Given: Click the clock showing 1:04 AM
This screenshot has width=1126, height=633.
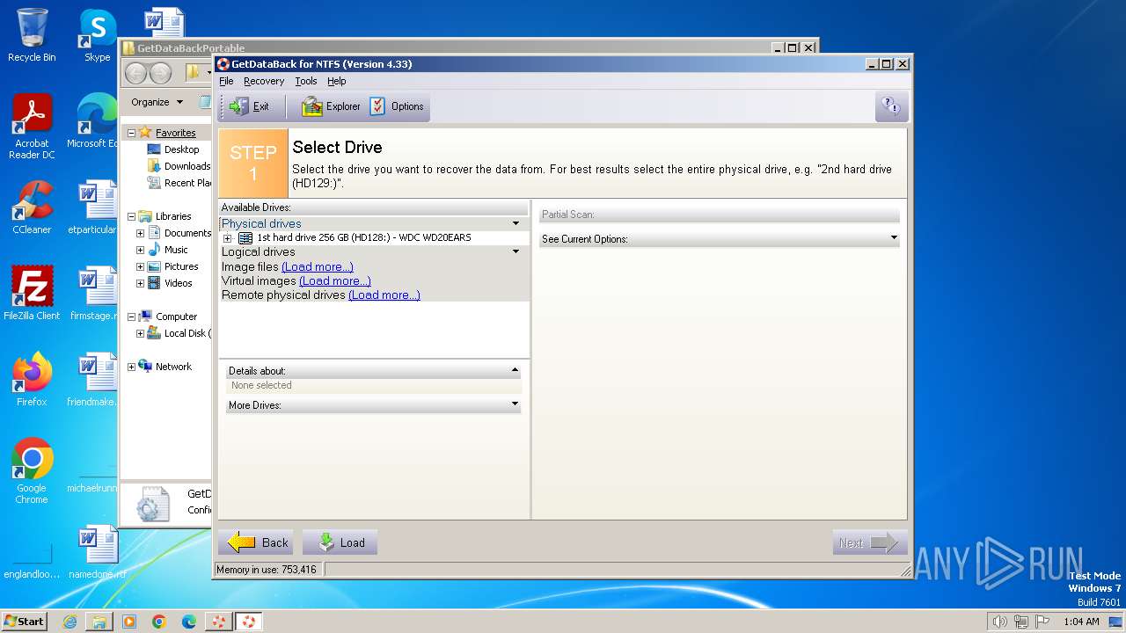Looking at the screenshot, I should pos(1081,622).
